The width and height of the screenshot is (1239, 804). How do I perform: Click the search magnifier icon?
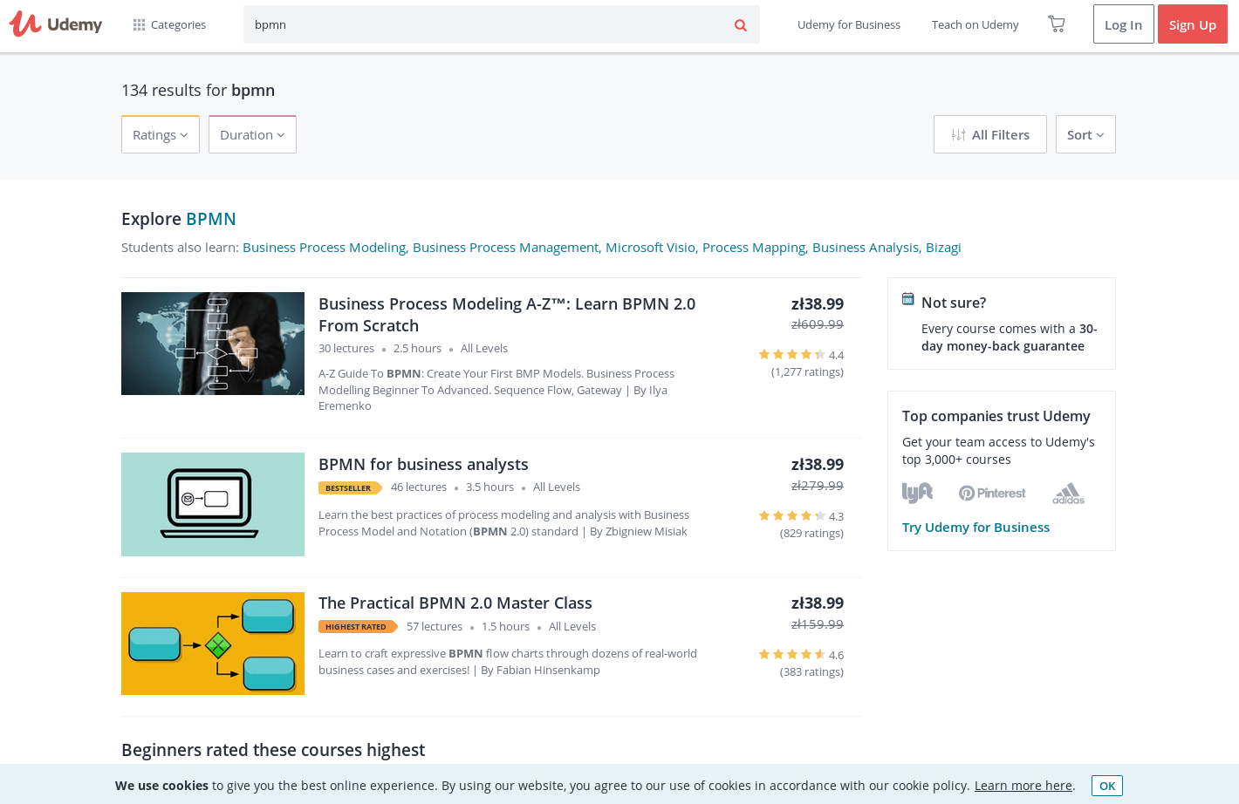pyautogui.click(x=741, y=25)
